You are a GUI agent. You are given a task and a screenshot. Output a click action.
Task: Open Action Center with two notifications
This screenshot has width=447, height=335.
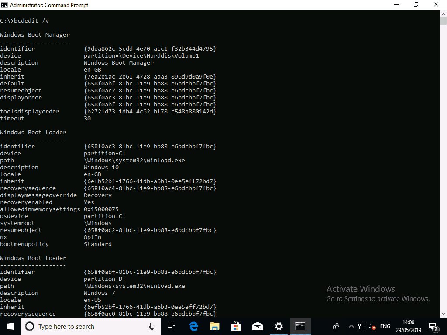(x=433, y=326)
